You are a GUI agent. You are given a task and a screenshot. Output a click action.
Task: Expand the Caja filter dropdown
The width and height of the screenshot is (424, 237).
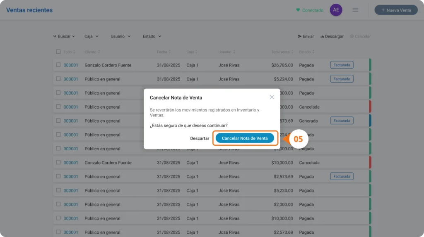[x=92, y=36]
